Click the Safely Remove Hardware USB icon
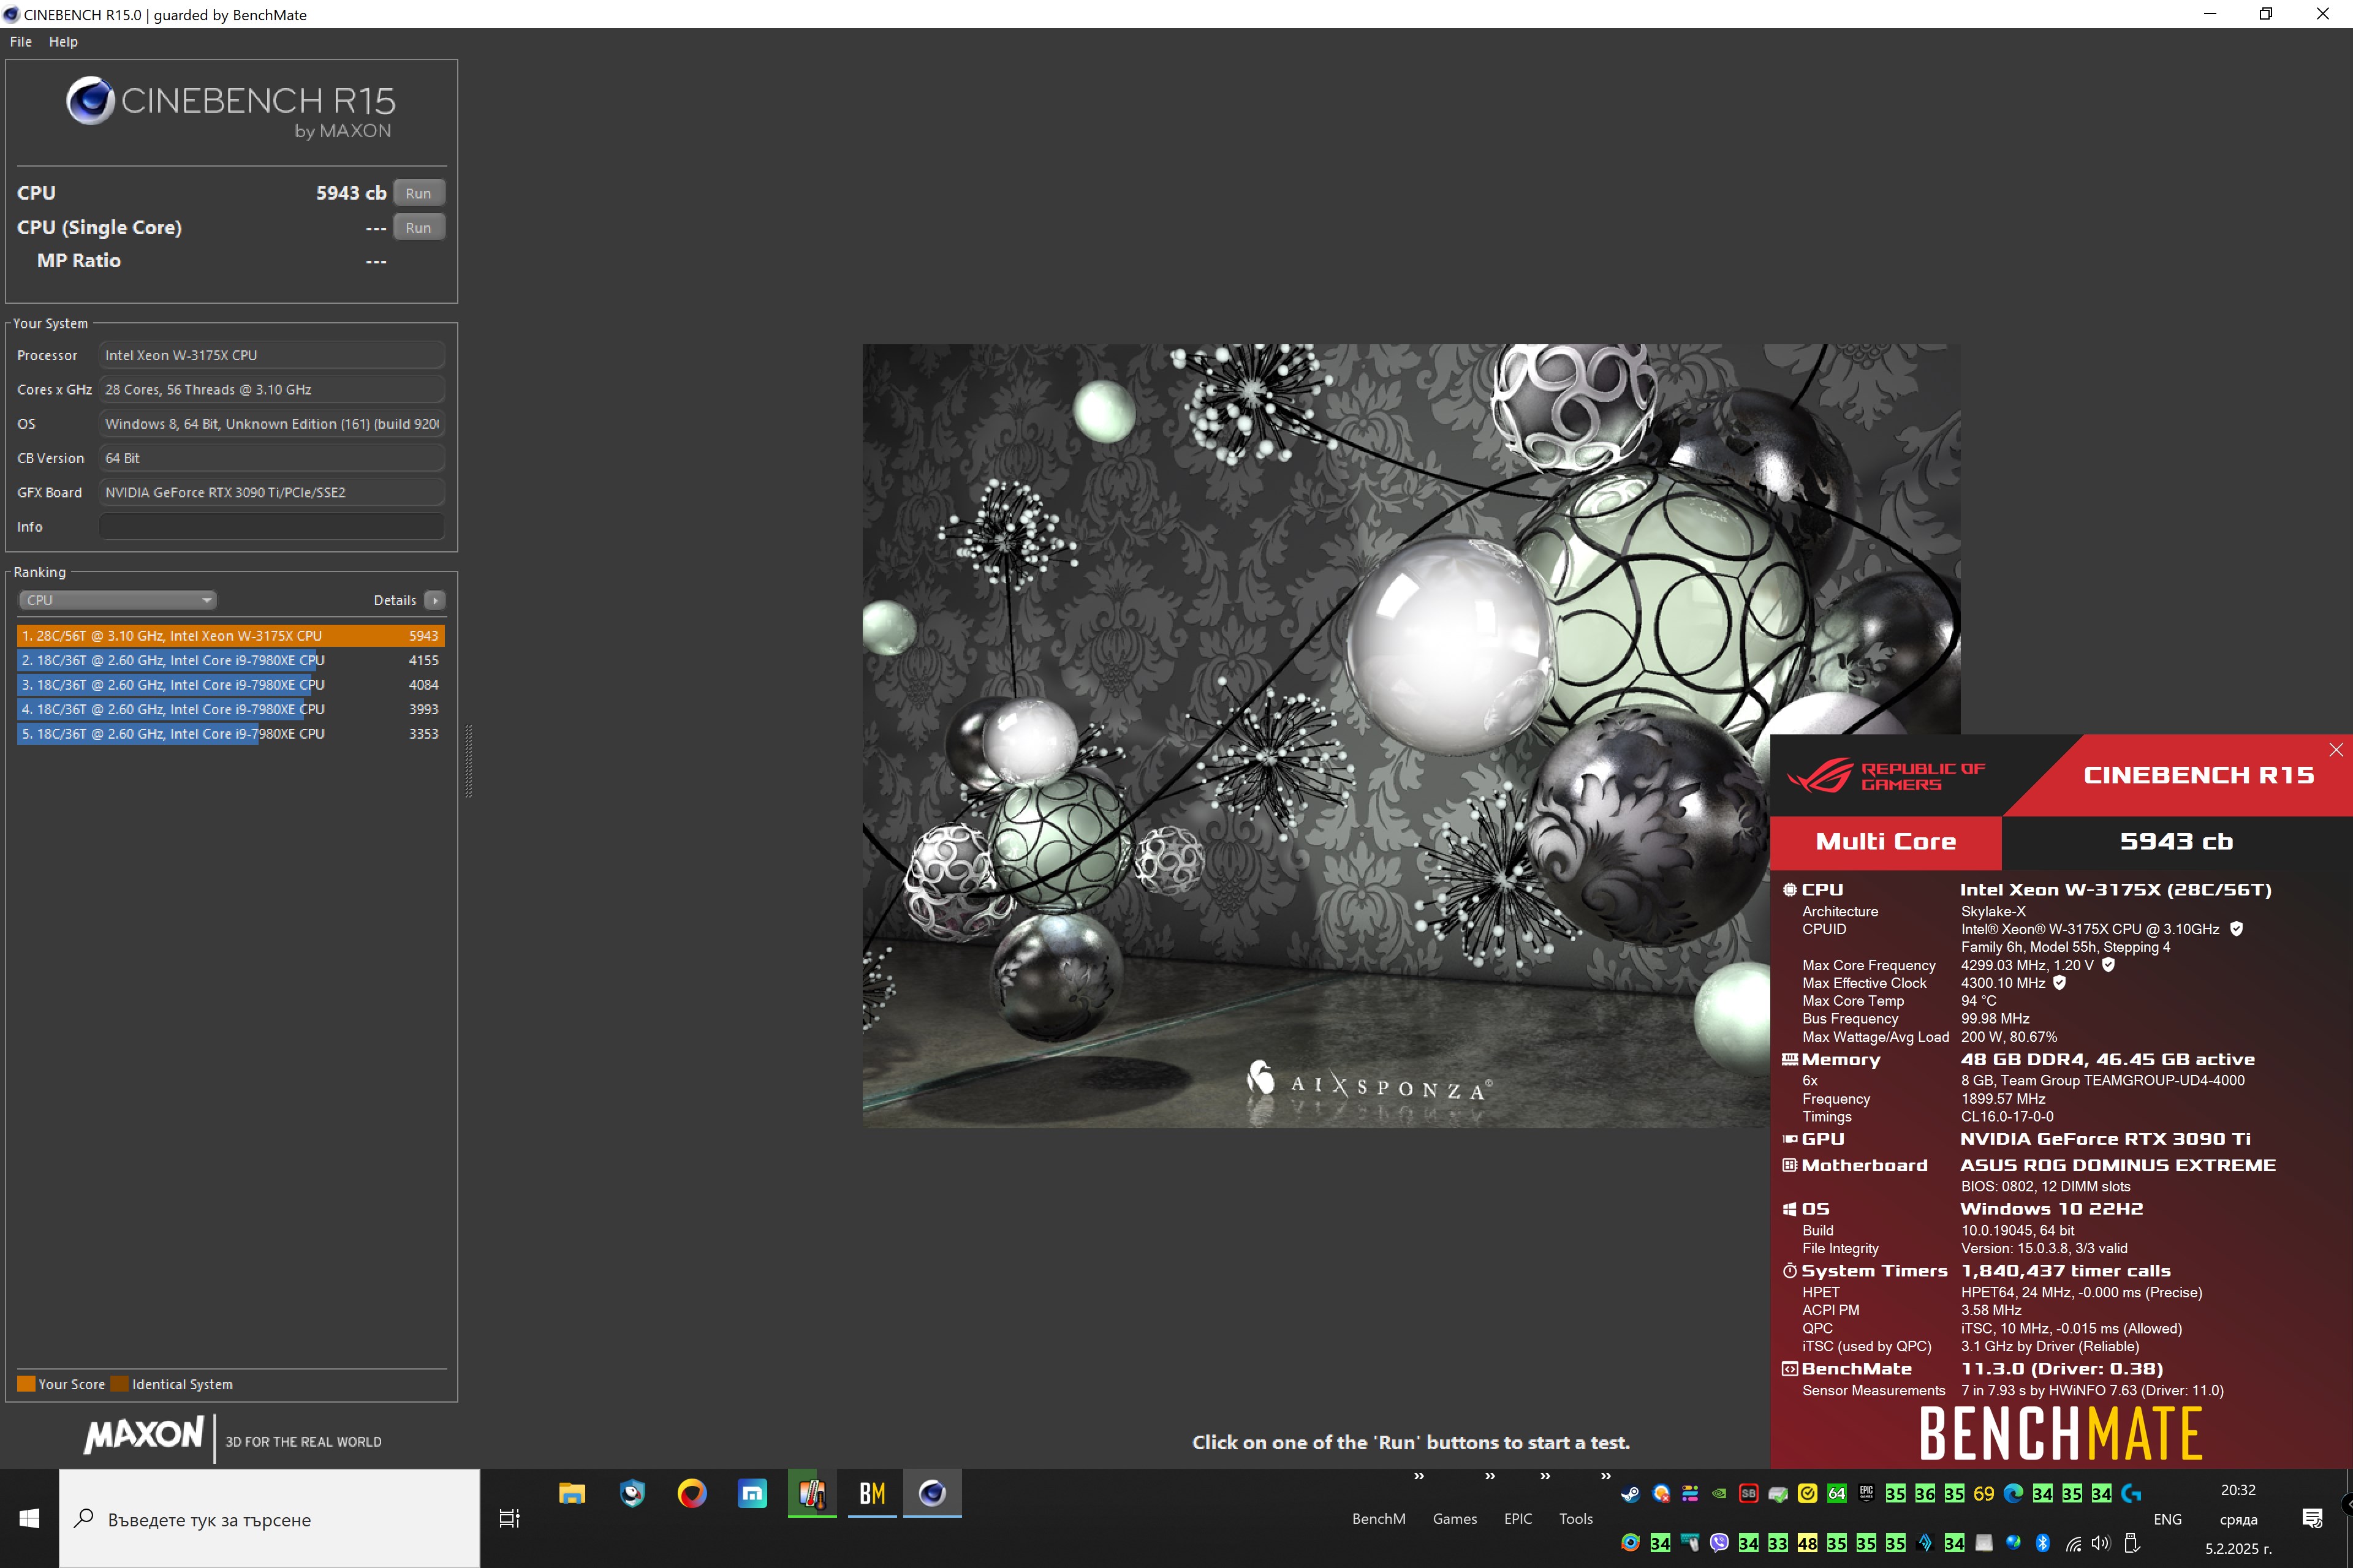 tap(2131, 1542)
